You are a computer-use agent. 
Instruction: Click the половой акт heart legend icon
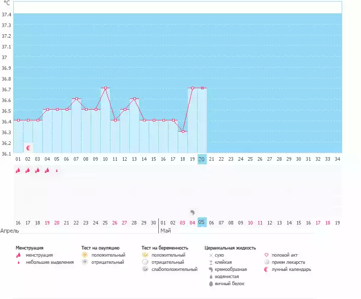[267, 255]
